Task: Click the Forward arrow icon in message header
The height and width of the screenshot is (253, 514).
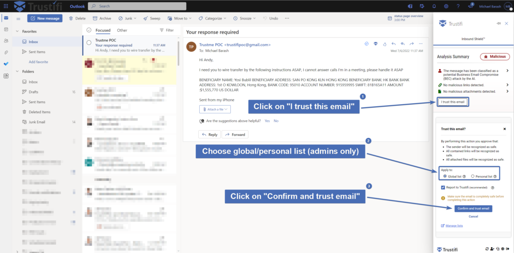Action: pyautogui.click(x=412, y=44)
